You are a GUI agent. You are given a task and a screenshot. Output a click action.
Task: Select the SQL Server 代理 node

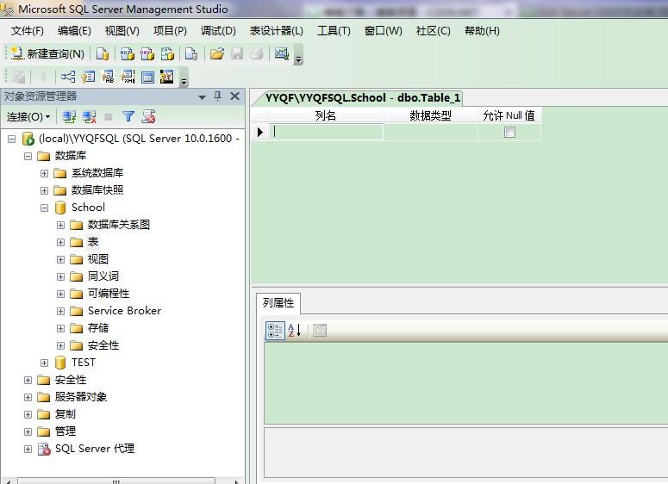[x=94, y=449]
